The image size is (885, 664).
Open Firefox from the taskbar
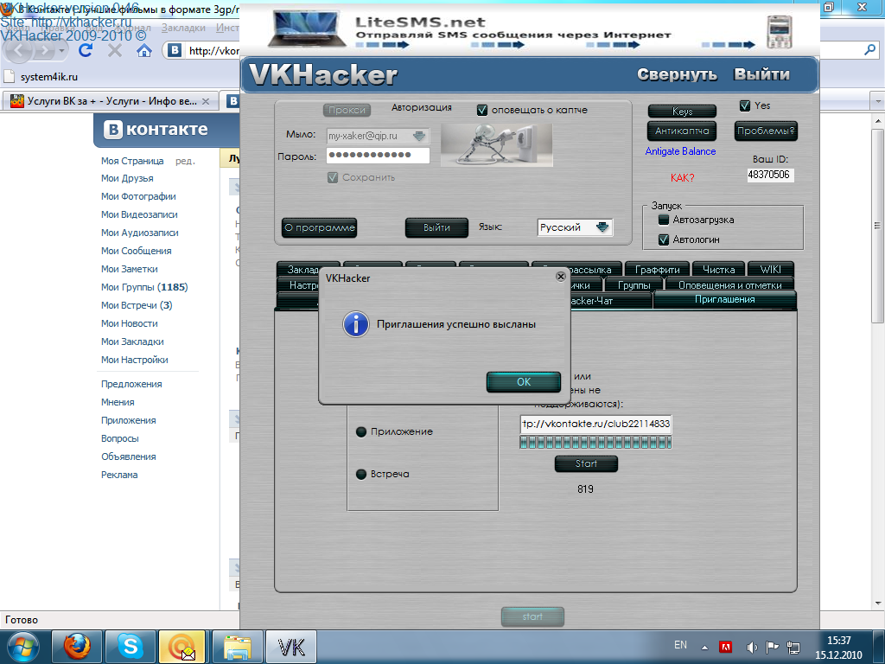point(77,647)
